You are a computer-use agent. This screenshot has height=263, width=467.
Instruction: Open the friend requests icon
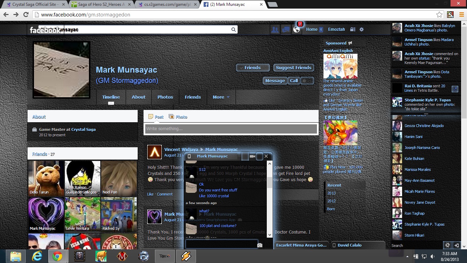(x=275, y=30)
